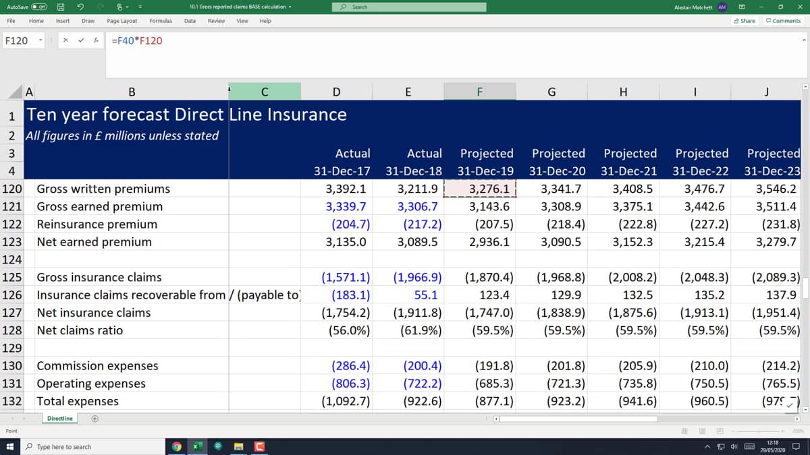Open the Data ribbon tab
810x455 pixels.
[x=190, y=21]
